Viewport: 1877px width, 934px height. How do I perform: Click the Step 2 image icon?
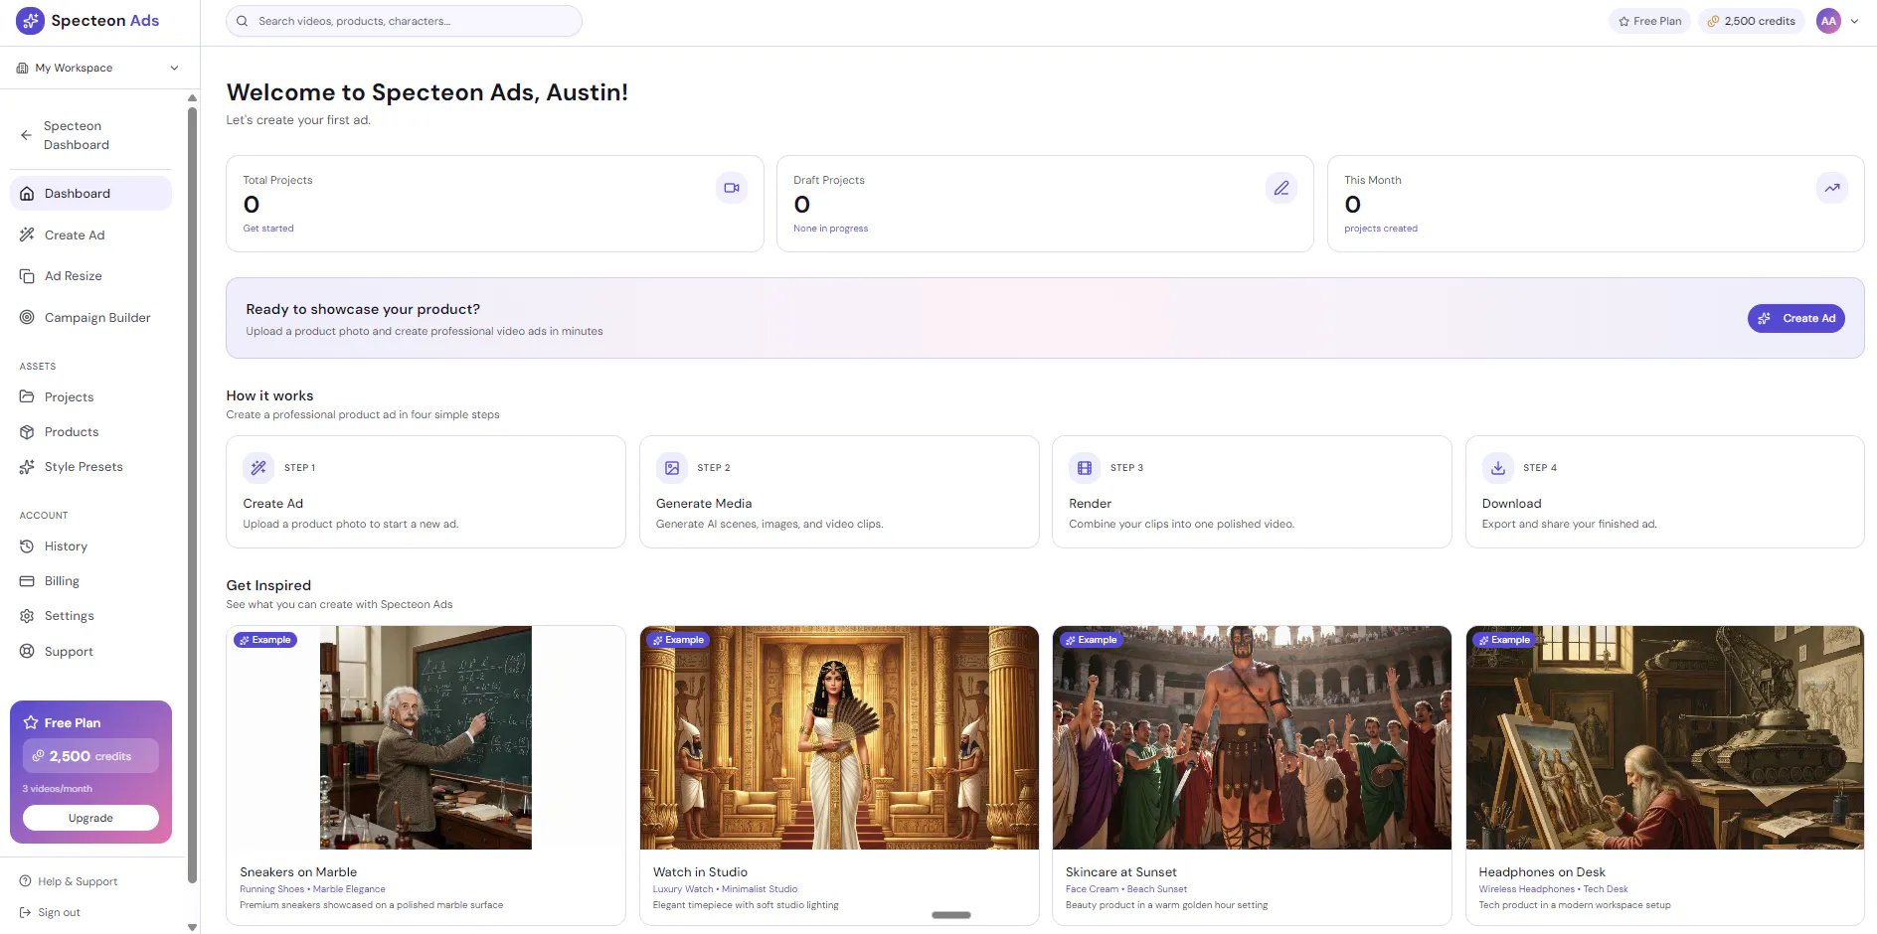coord(672,468)
